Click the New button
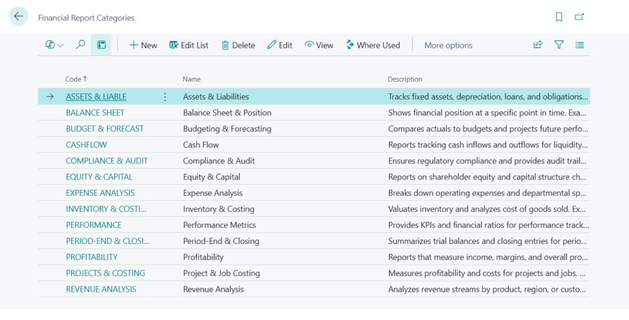629x320 pixels. pos(143,45)
